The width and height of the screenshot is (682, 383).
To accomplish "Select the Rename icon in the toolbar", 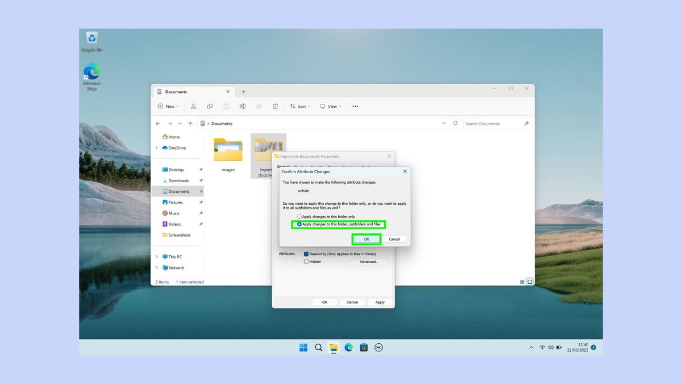I will 243,106.
